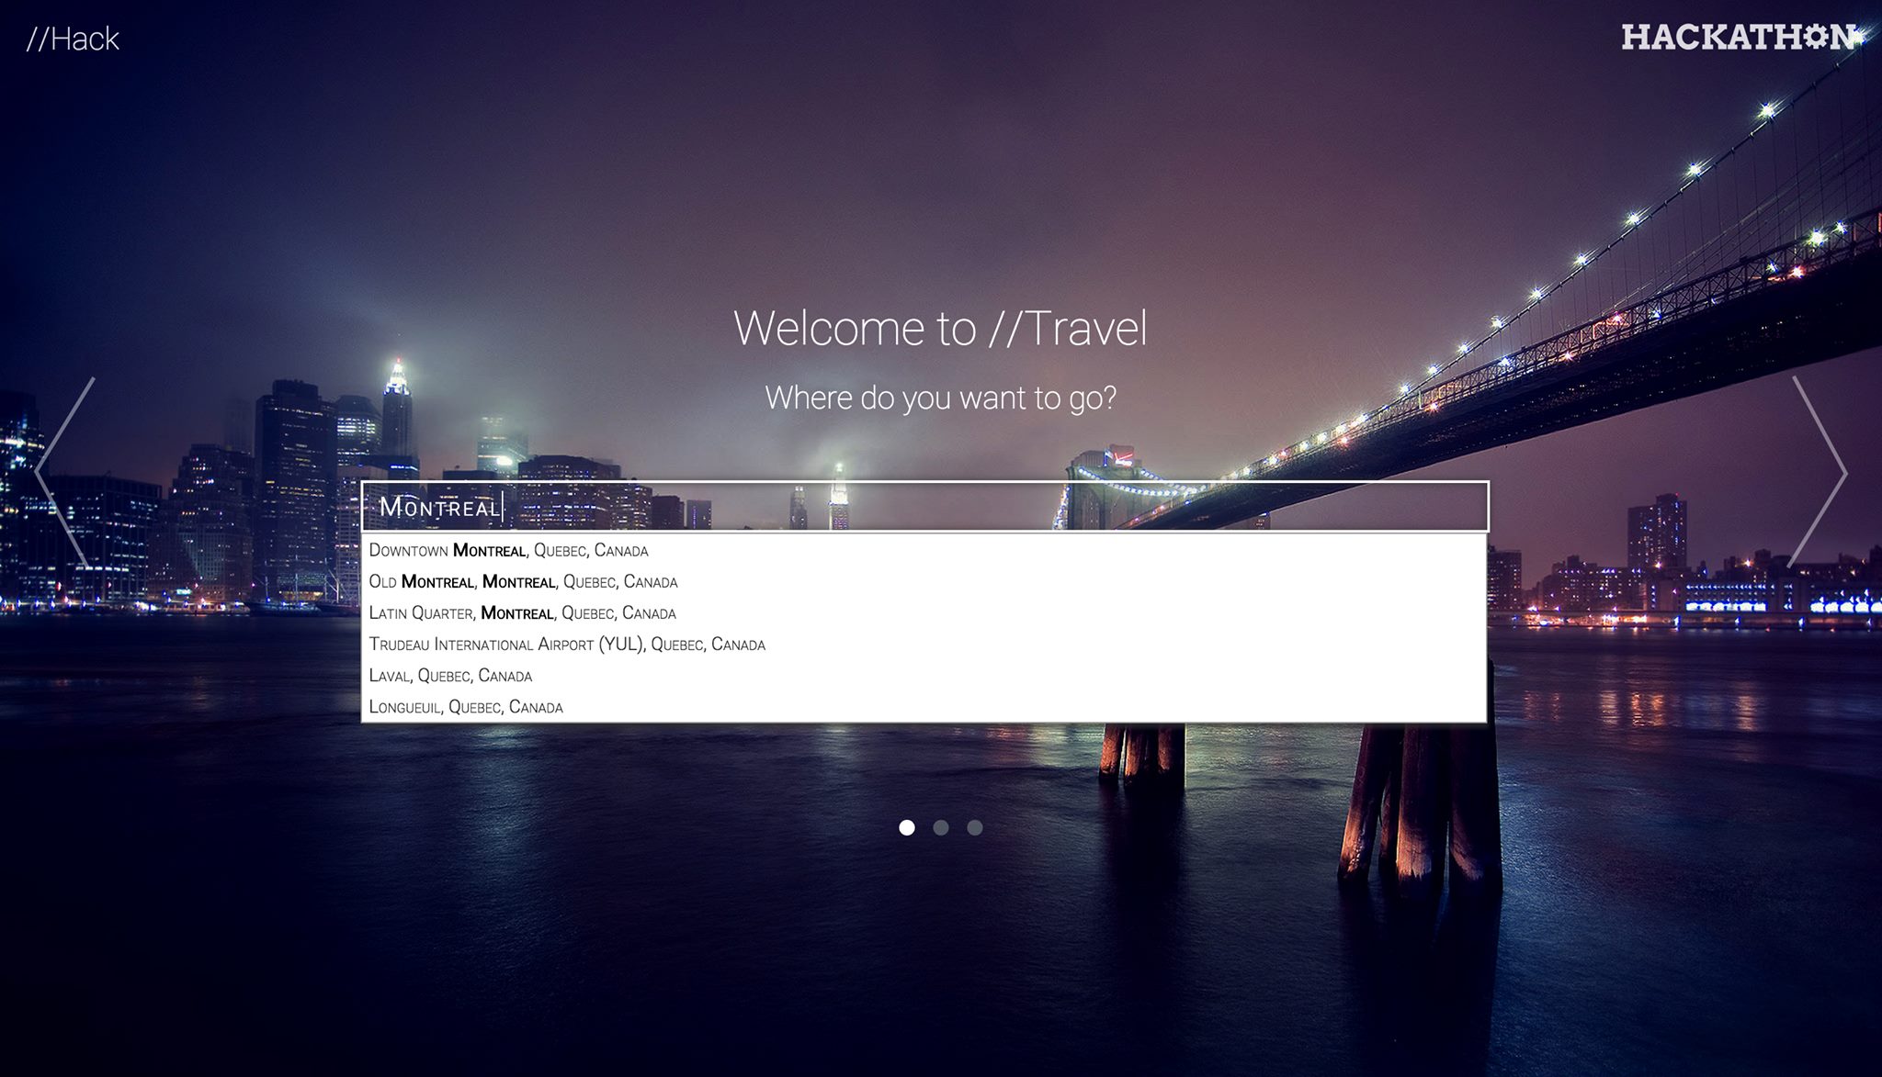Click the double slashes in //Hack logo
The height and width of the screenshot is (1077, 1882).
click(x=37, y=39)
